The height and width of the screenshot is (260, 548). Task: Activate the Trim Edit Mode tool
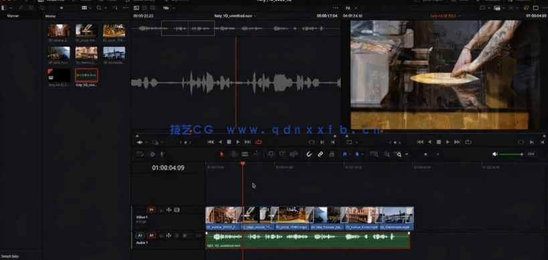click(233, 154)
